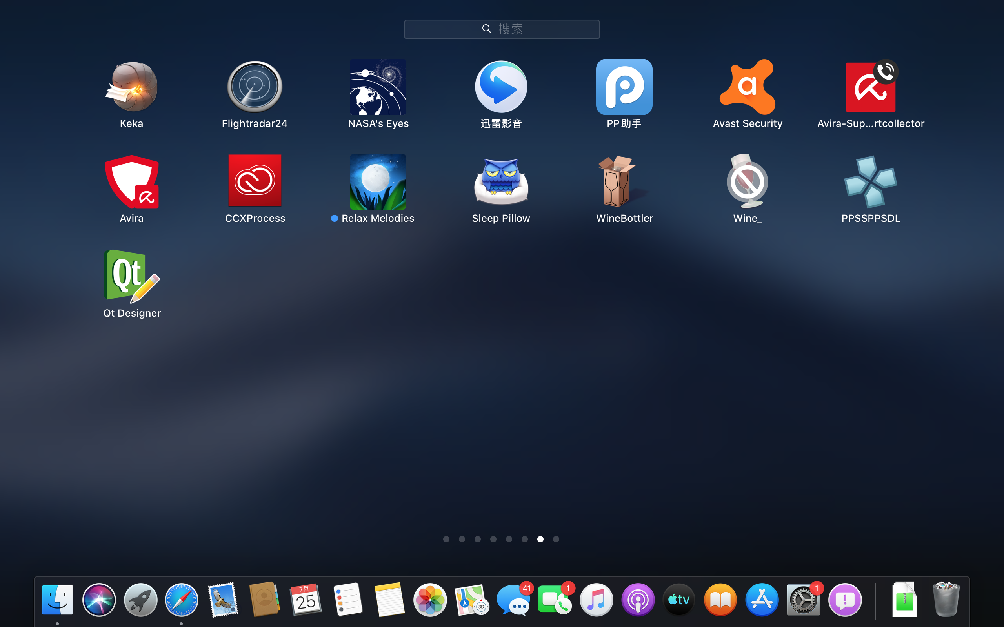Activate Siri in the Dock

(99, 600)
